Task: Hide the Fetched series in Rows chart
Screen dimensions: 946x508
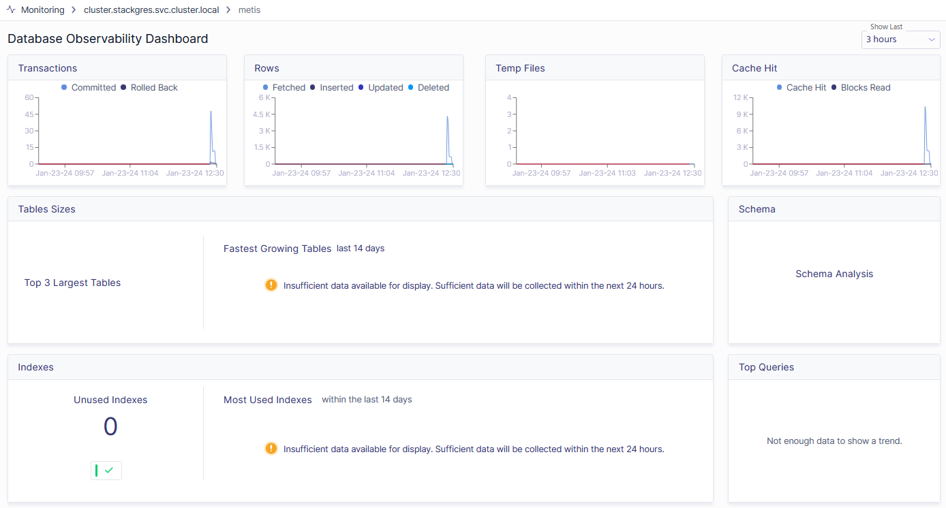Action: 284,87
